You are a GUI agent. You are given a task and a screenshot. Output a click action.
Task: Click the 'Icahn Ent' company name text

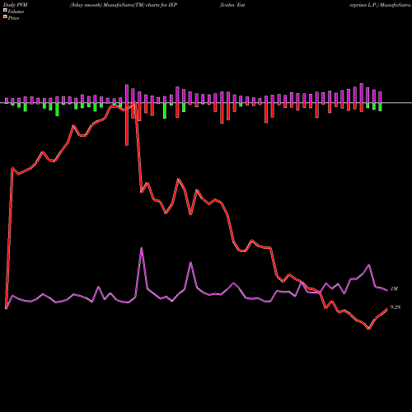pyautogui.click(x=232, y=5)
